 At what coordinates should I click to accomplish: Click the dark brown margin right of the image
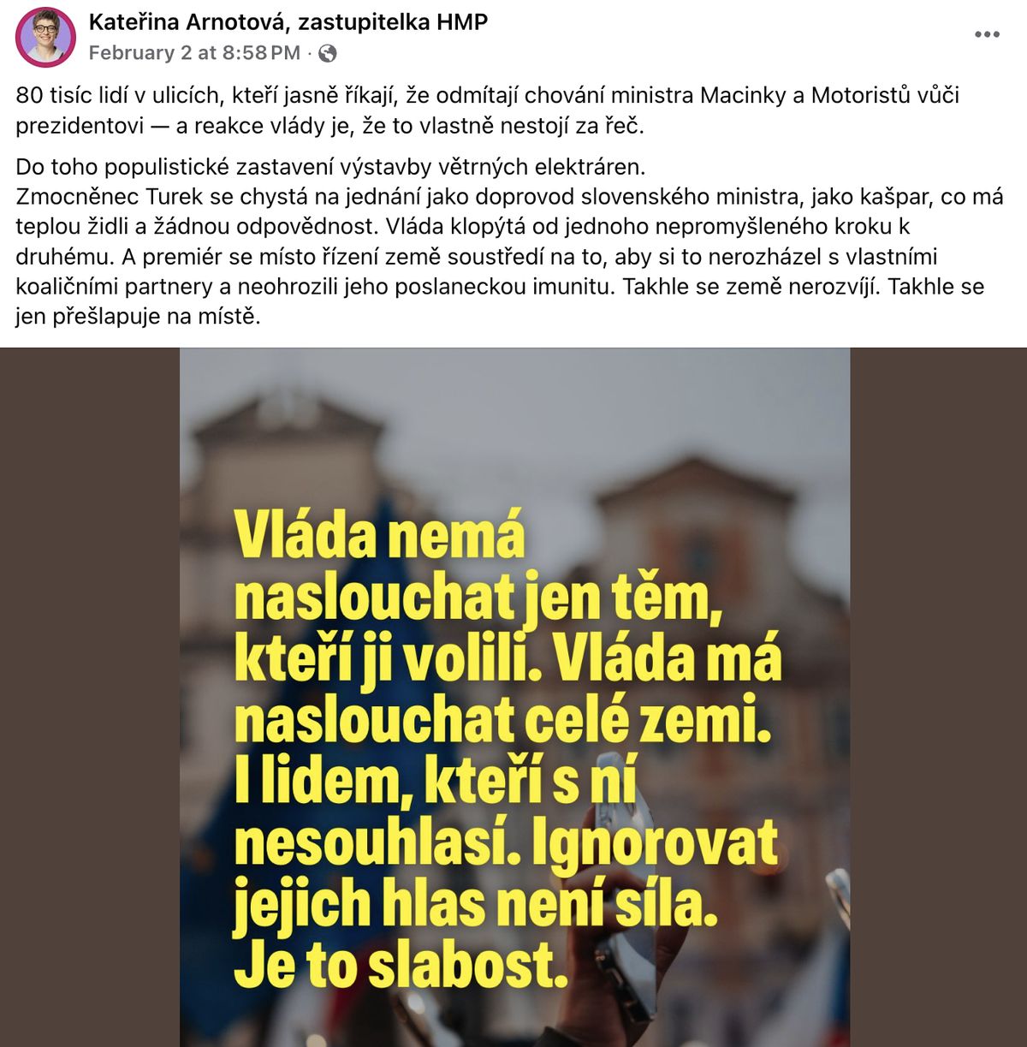click(x=938, y=697)
